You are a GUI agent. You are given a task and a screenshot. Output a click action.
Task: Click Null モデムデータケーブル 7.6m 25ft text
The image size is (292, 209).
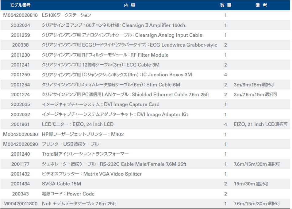click(79, 204)
